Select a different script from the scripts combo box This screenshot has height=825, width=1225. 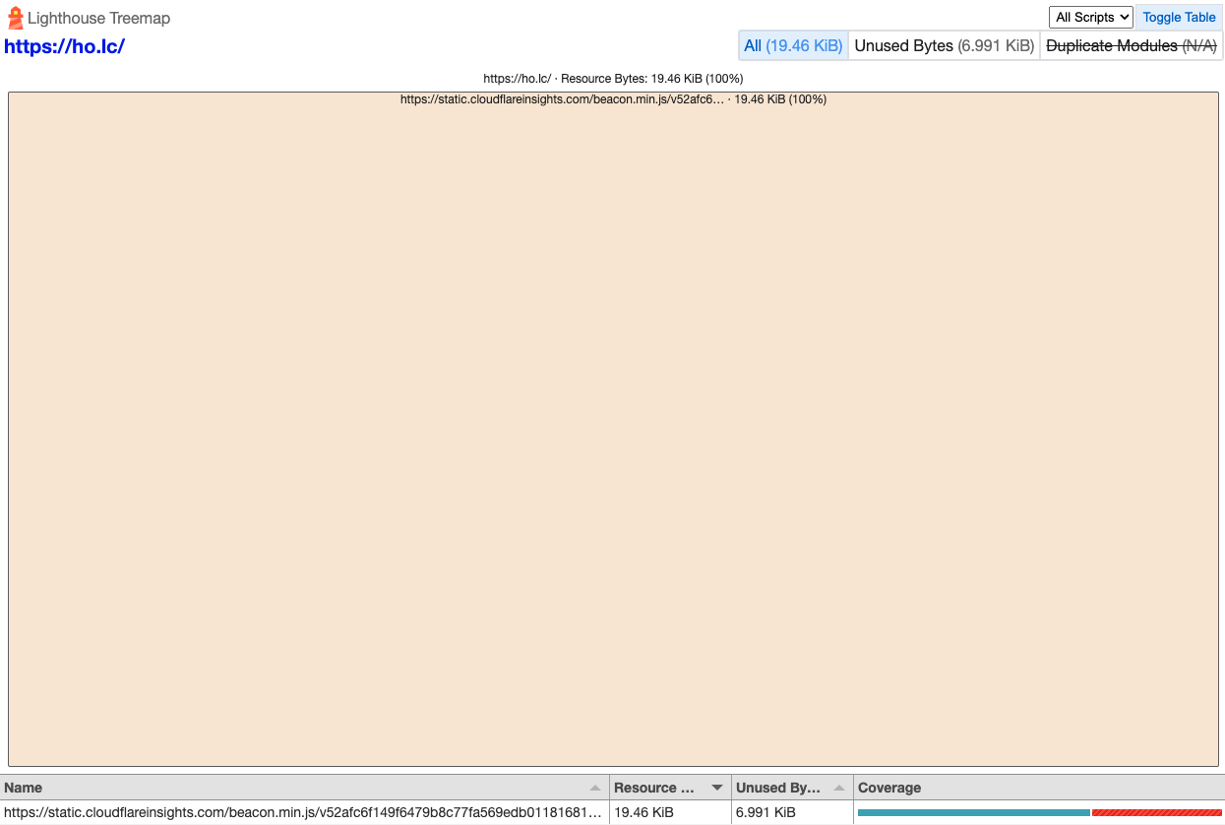pos(1090,17)
